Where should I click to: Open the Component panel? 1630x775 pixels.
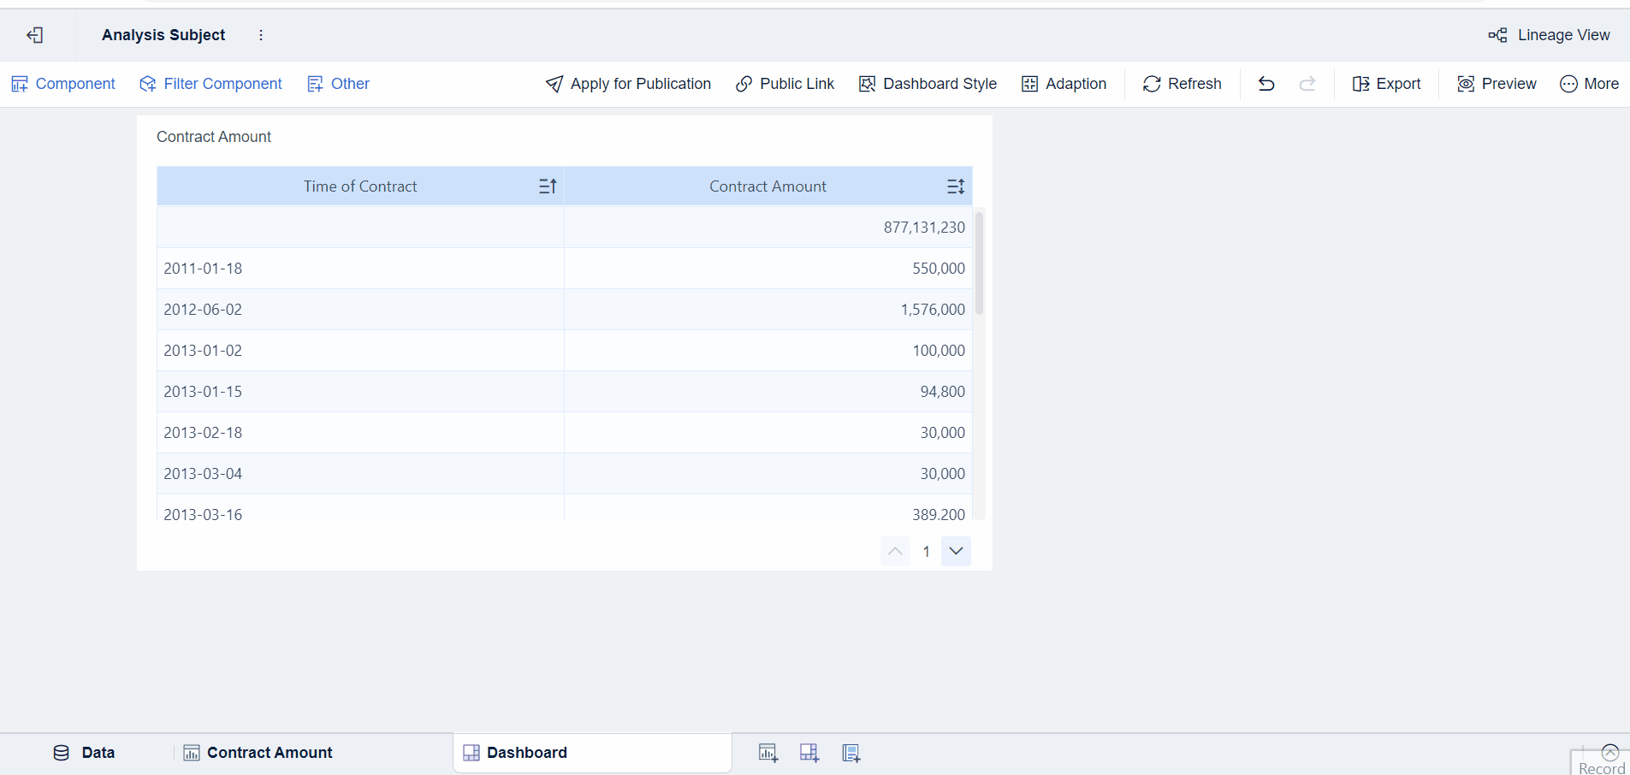pyautogui.click(x=63, y=83)
